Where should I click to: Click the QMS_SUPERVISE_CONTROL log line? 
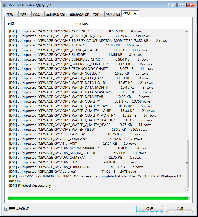[80, 64]
